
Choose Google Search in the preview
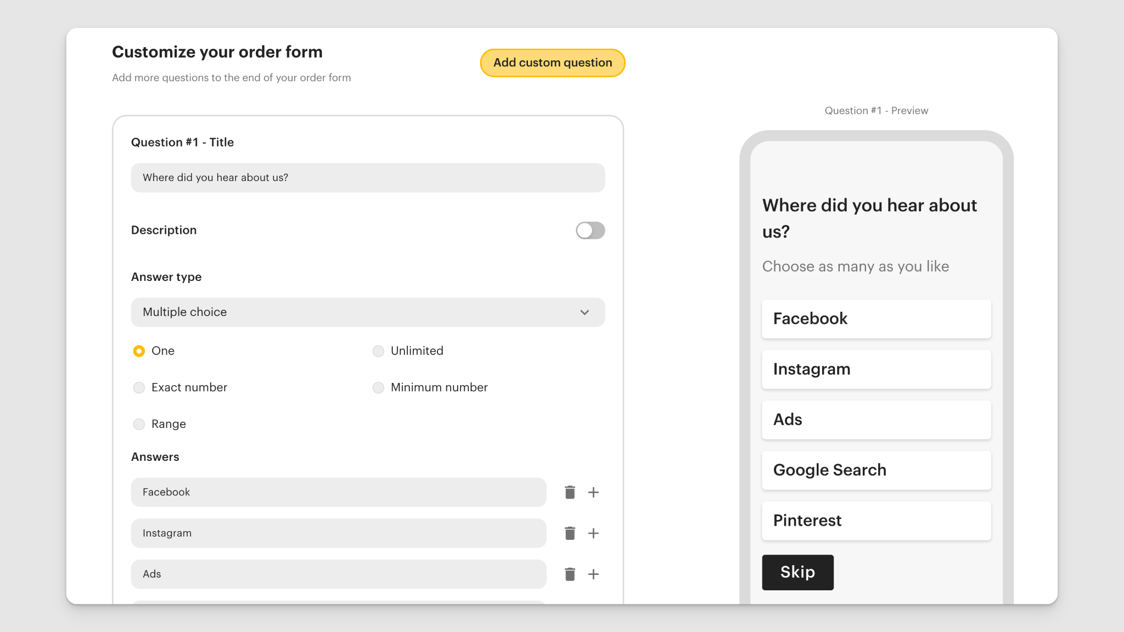(876, 470)
